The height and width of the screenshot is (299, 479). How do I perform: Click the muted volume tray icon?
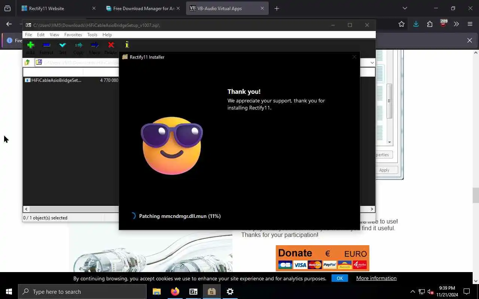pos(430,292)
